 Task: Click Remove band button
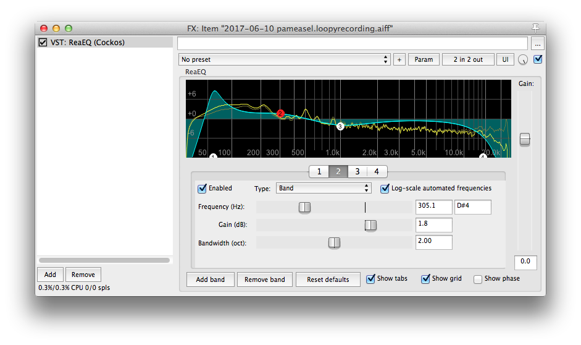264,279
